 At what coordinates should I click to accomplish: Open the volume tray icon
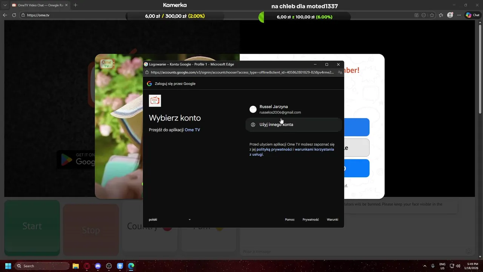458,266
